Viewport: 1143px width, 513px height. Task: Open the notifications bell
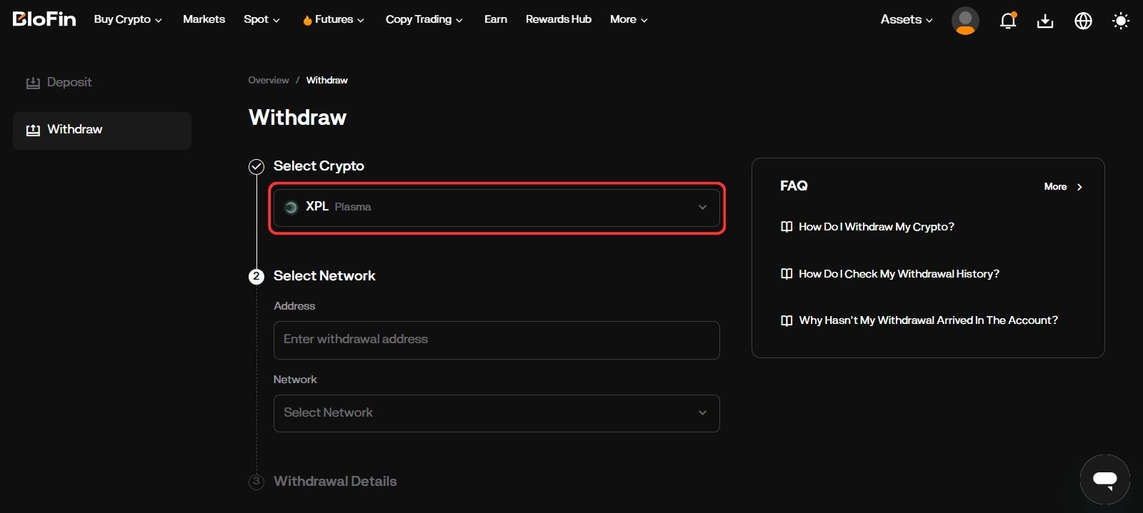click(x=1008, y=21)
